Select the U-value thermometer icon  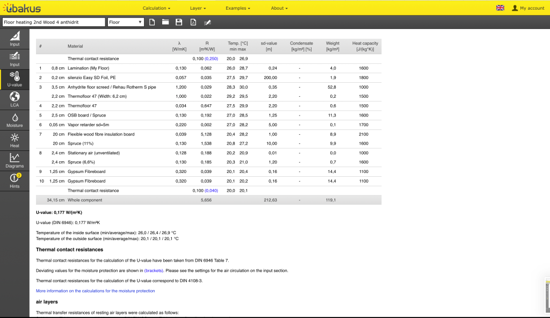coord(15,79)
